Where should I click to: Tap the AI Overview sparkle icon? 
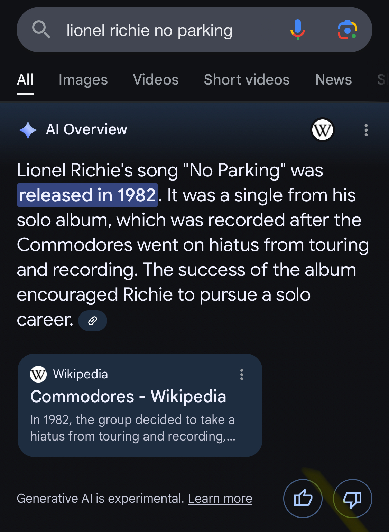pyautogui.click(x=28, y=130)
